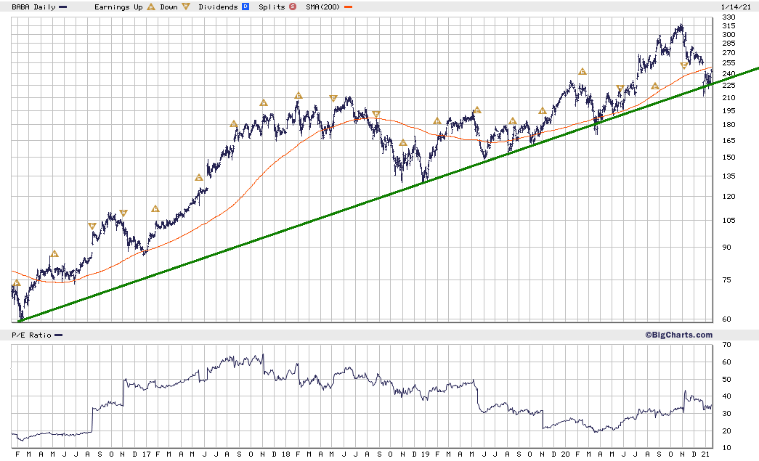The height and width of the screenshot is (461, 759).
Task: Select the November 2016 earnings down marker
Action: click(123, 213)
